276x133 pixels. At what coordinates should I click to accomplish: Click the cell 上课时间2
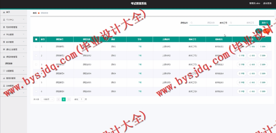point(166,56)
